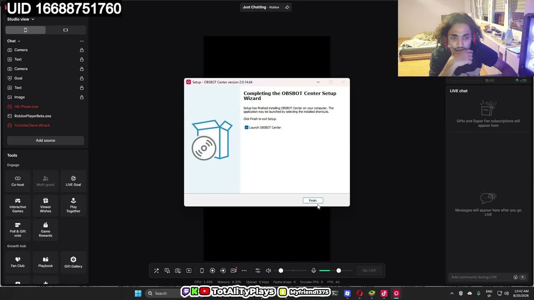
Task: Open the Play Together tool
Action: point(73,205)
